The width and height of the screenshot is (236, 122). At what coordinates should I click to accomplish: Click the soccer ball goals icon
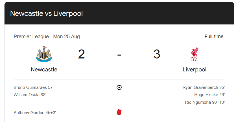[119, 87]
